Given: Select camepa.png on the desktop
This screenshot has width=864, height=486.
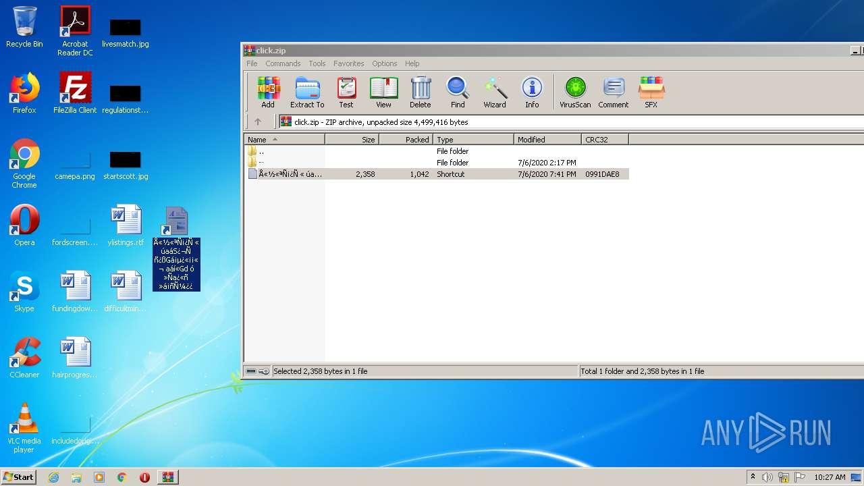Looking at the screenshot, I should (75, 165).
